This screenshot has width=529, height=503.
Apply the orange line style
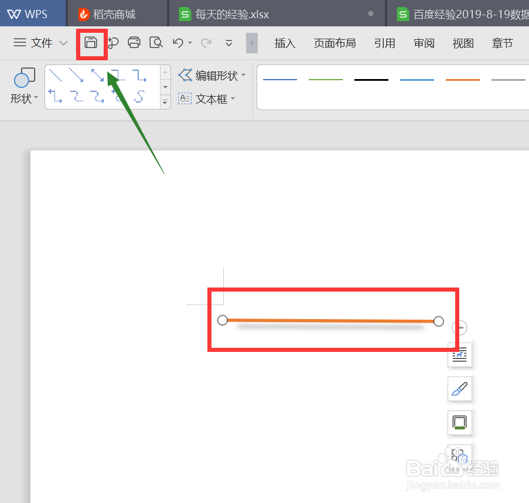point(463,80)
